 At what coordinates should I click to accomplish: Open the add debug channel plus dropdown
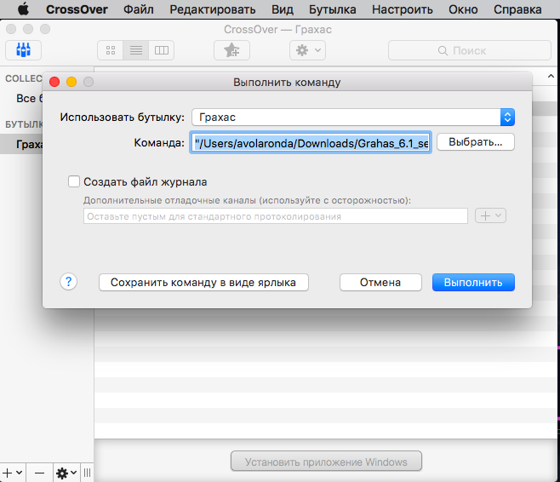(490, 215)
